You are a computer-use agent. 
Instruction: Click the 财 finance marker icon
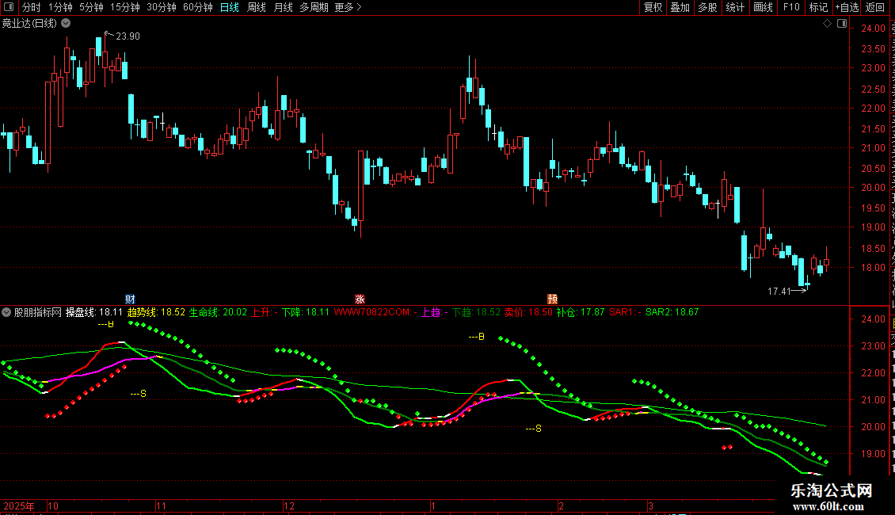click(x=130, y=299)
